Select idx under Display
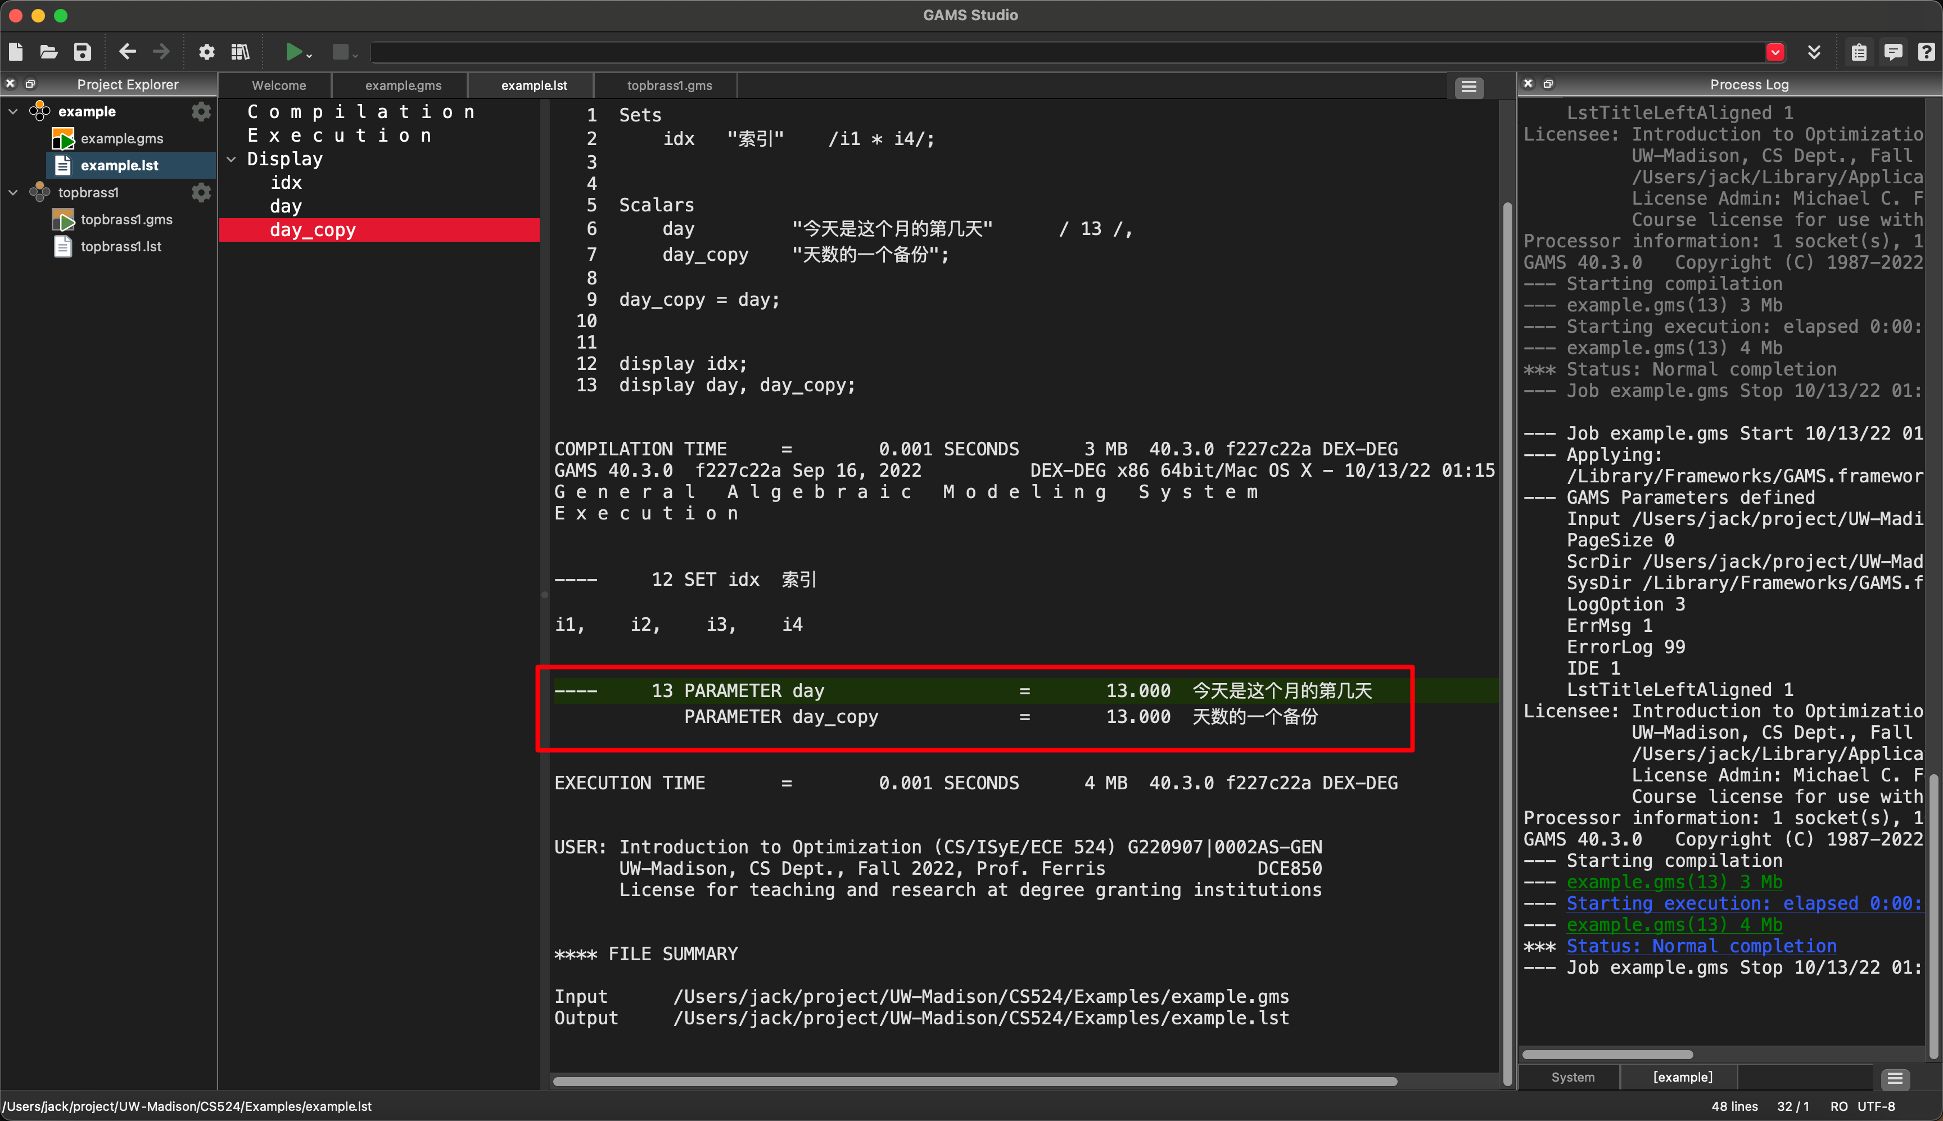The image size is (1943, 1121). pyautogui.click(x=286, y=183)
